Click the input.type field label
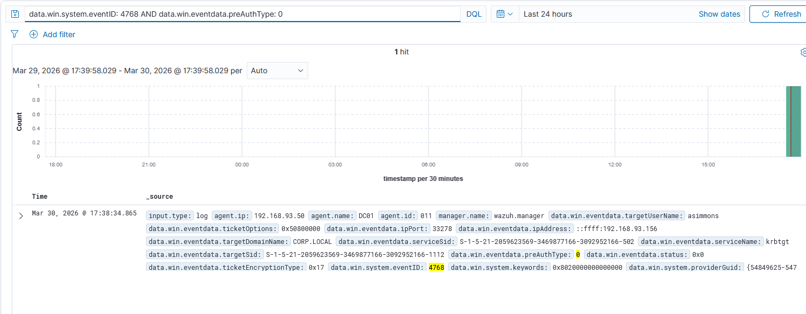This screenshot has width=806, height=314. (x=170, y=216)
